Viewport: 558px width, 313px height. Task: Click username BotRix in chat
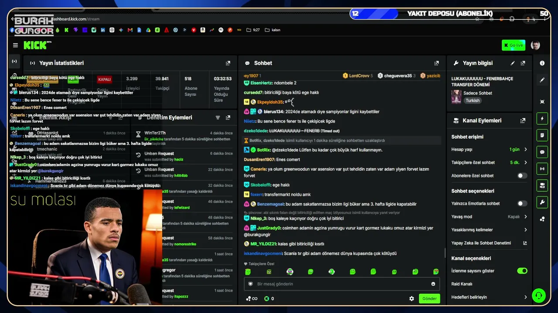tap(264, 150)
